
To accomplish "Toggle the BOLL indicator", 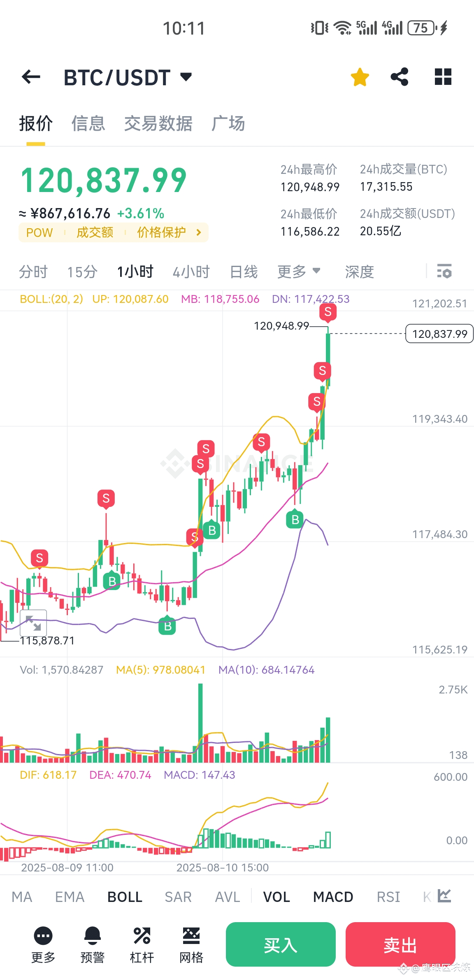I will click(x=125, y=897).
